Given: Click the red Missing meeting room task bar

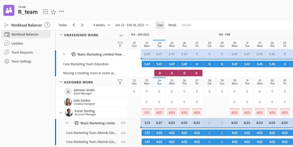Looking at the screenshot, I should [178, 73].
